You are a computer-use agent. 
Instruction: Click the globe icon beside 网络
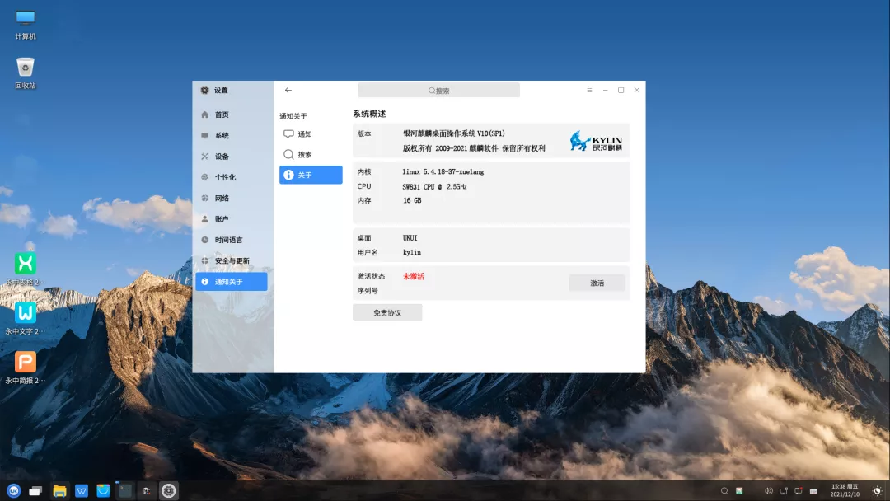[x=205, y=198]
